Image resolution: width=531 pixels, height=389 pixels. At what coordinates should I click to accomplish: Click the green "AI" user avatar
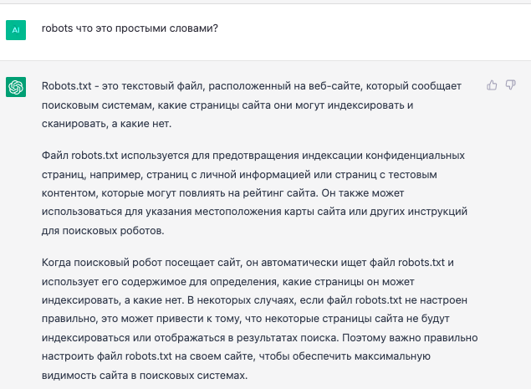click(16, 30)
